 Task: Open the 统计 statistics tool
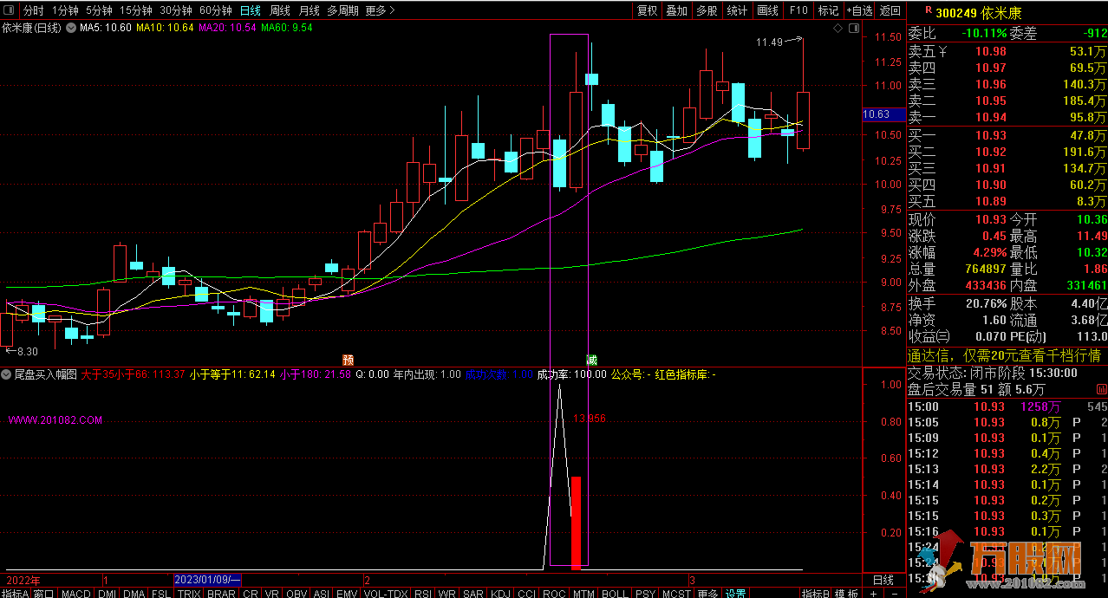tap(738, 10)
